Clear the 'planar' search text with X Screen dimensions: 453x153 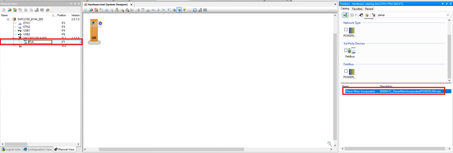[x=448, y=15]
